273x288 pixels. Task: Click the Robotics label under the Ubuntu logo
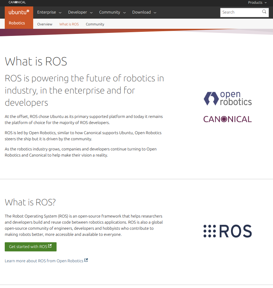click(17, 23)
